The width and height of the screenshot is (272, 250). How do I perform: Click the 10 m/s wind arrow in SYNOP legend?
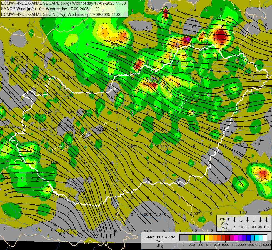point(241,220)
